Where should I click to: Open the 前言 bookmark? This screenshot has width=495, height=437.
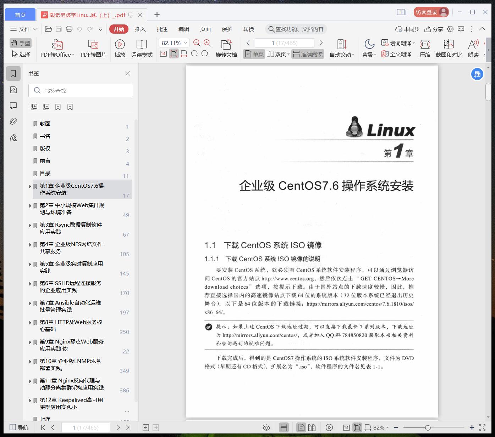click(45, 161)
